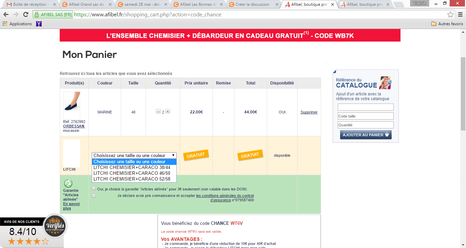The image size is (466, 248).
Task: Check the "Articles abîmés" guarantee checkbox
Action: 94,188
